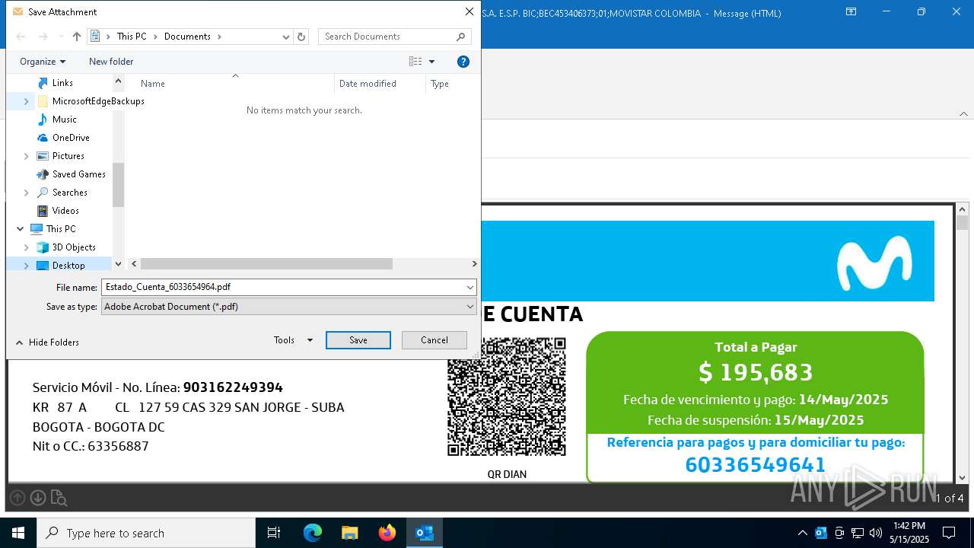Select 3D Objects folder

point(74,247)
